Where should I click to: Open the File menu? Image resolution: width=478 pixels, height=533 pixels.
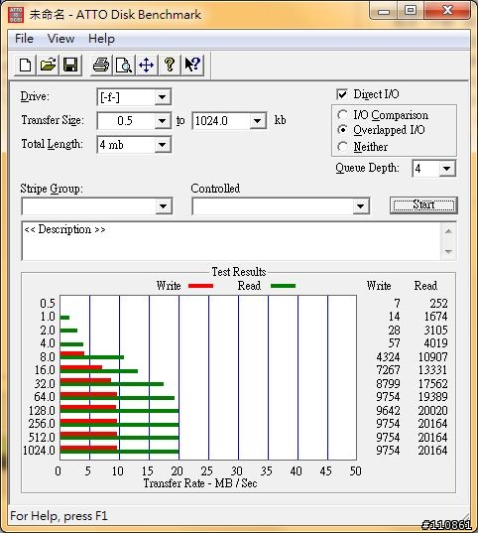[24, 39]
